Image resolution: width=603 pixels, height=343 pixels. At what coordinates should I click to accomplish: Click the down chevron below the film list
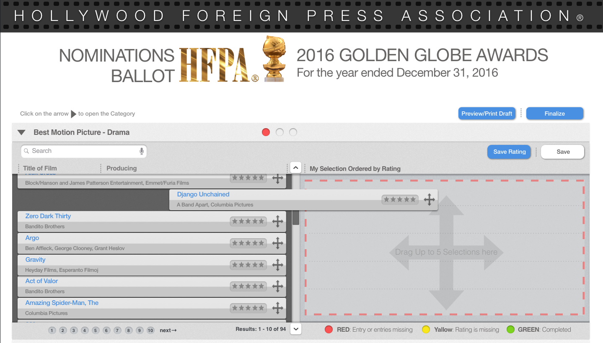[x=296, y=329]
